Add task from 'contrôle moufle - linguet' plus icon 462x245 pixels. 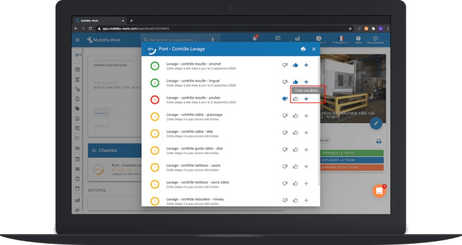[306, 82]
